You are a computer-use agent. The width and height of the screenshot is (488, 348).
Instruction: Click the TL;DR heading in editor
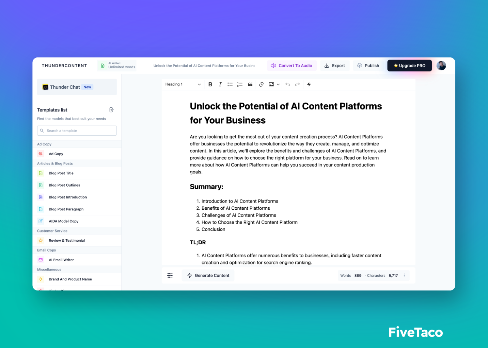coord(198,242)
